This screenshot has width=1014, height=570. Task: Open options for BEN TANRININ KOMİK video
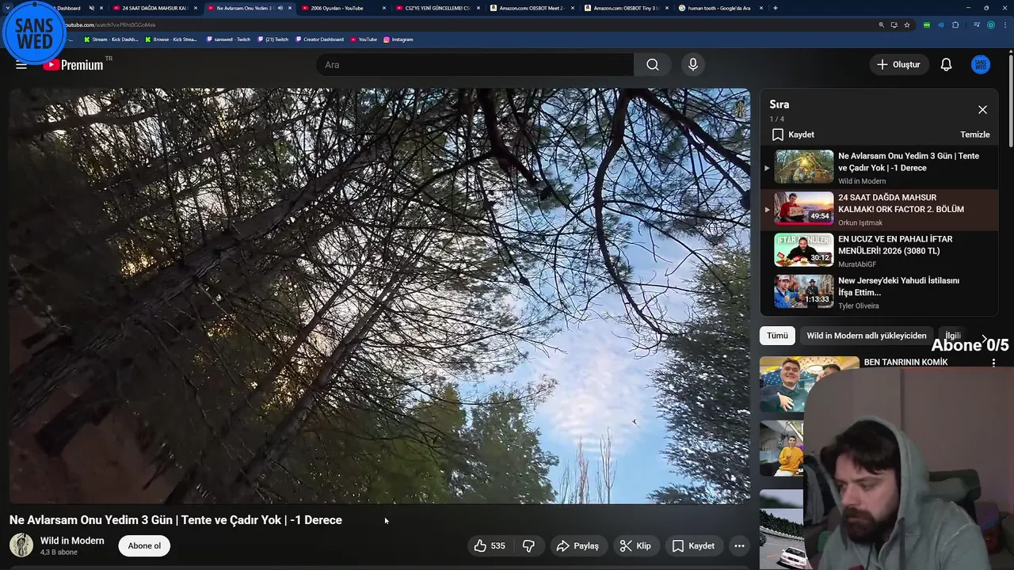point(993,363)
